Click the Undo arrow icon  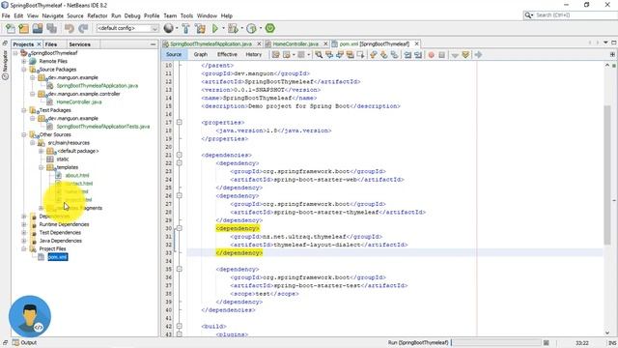[x=70, y=28]
